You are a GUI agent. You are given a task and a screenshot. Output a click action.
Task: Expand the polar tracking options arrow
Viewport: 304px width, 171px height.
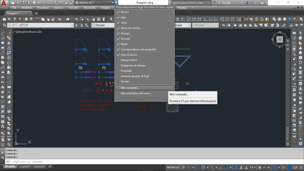208,167
